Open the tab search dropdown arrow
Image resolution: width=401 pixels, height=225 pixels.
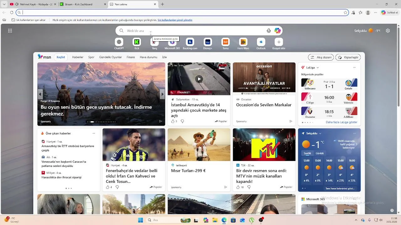pos(4,4)
